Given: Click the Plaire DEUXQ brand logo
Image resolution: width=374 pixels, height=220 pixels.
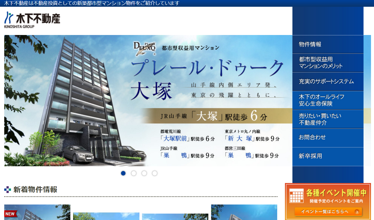Looking at the screenshot, I should coord(145,48).
